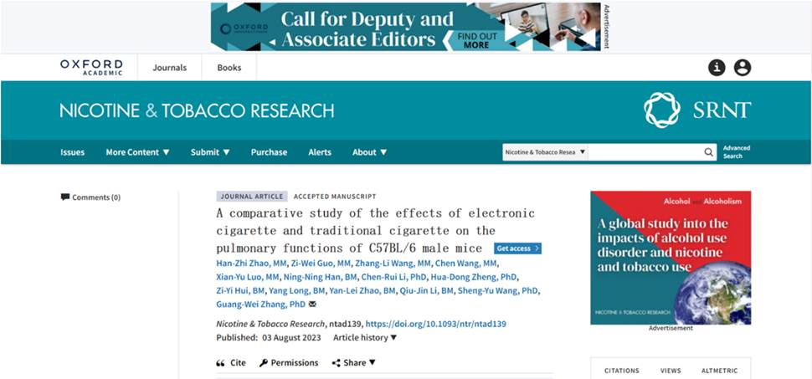The image size is (812, 379).
Task: Click the Get access button
Action: [516, 248]
